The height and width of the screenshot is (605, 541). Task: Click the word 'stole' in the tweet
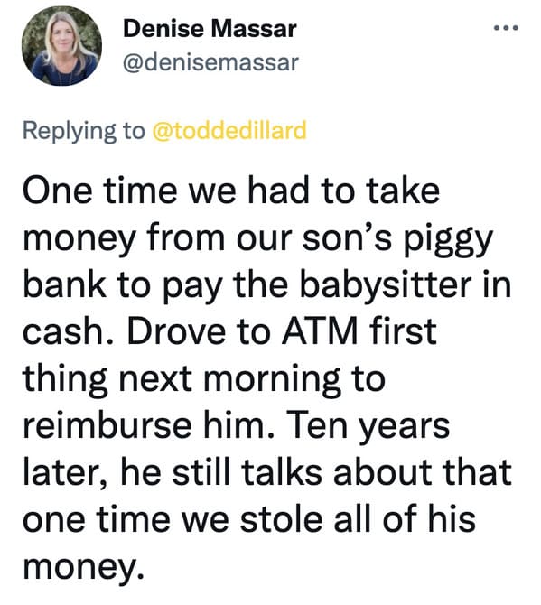tap(281, 519)
